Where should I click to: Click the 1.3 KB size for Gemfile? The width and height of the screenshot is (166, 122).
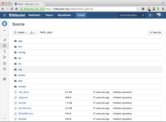click(x=69, y=103)
